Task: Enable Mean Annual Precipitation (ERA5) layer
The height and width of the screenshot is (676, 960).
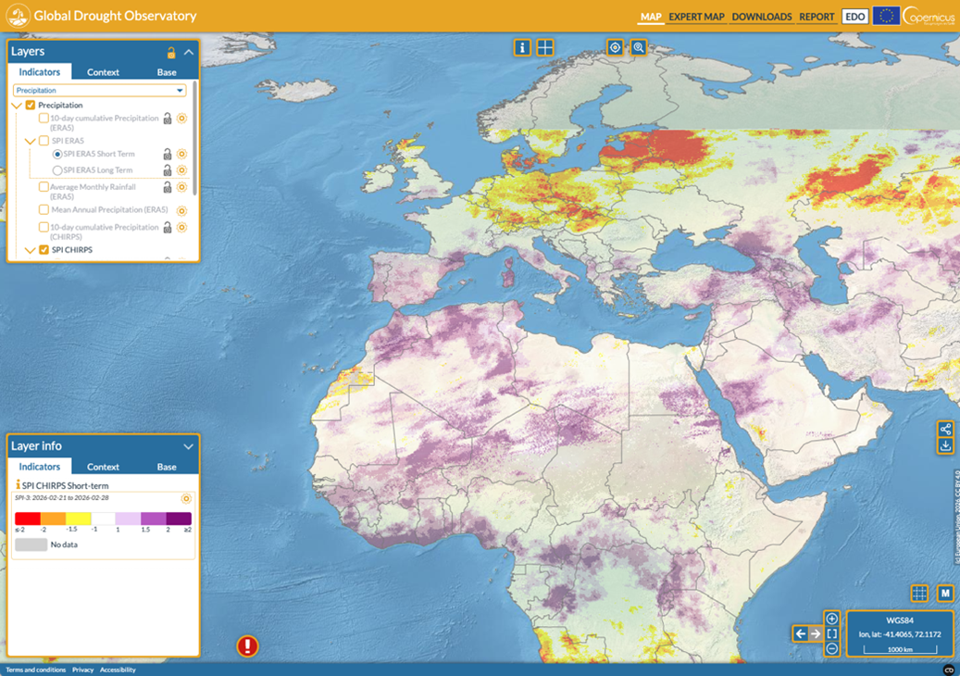Action: tap(44, 210)
